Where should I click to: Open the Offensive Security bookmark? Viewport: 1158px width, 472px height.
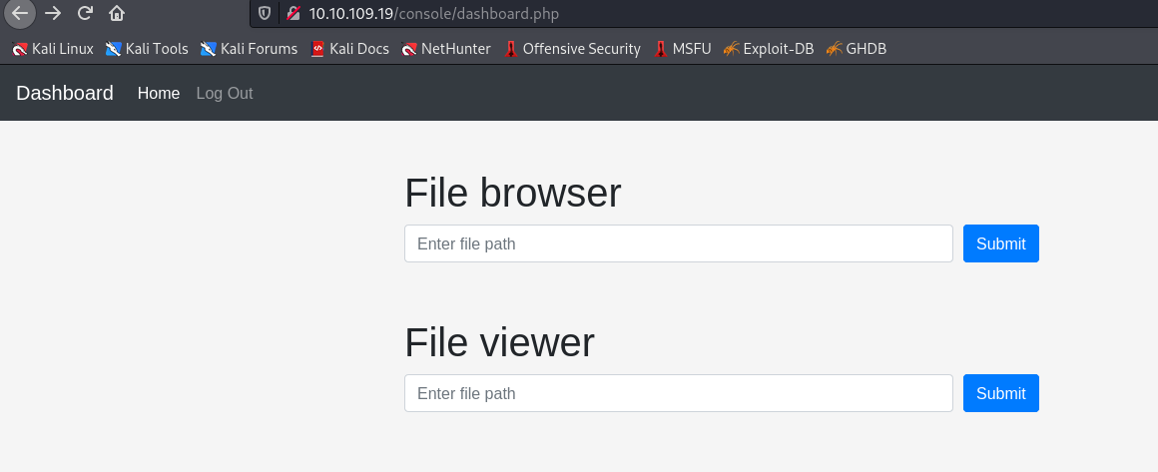tap(572, 48)
